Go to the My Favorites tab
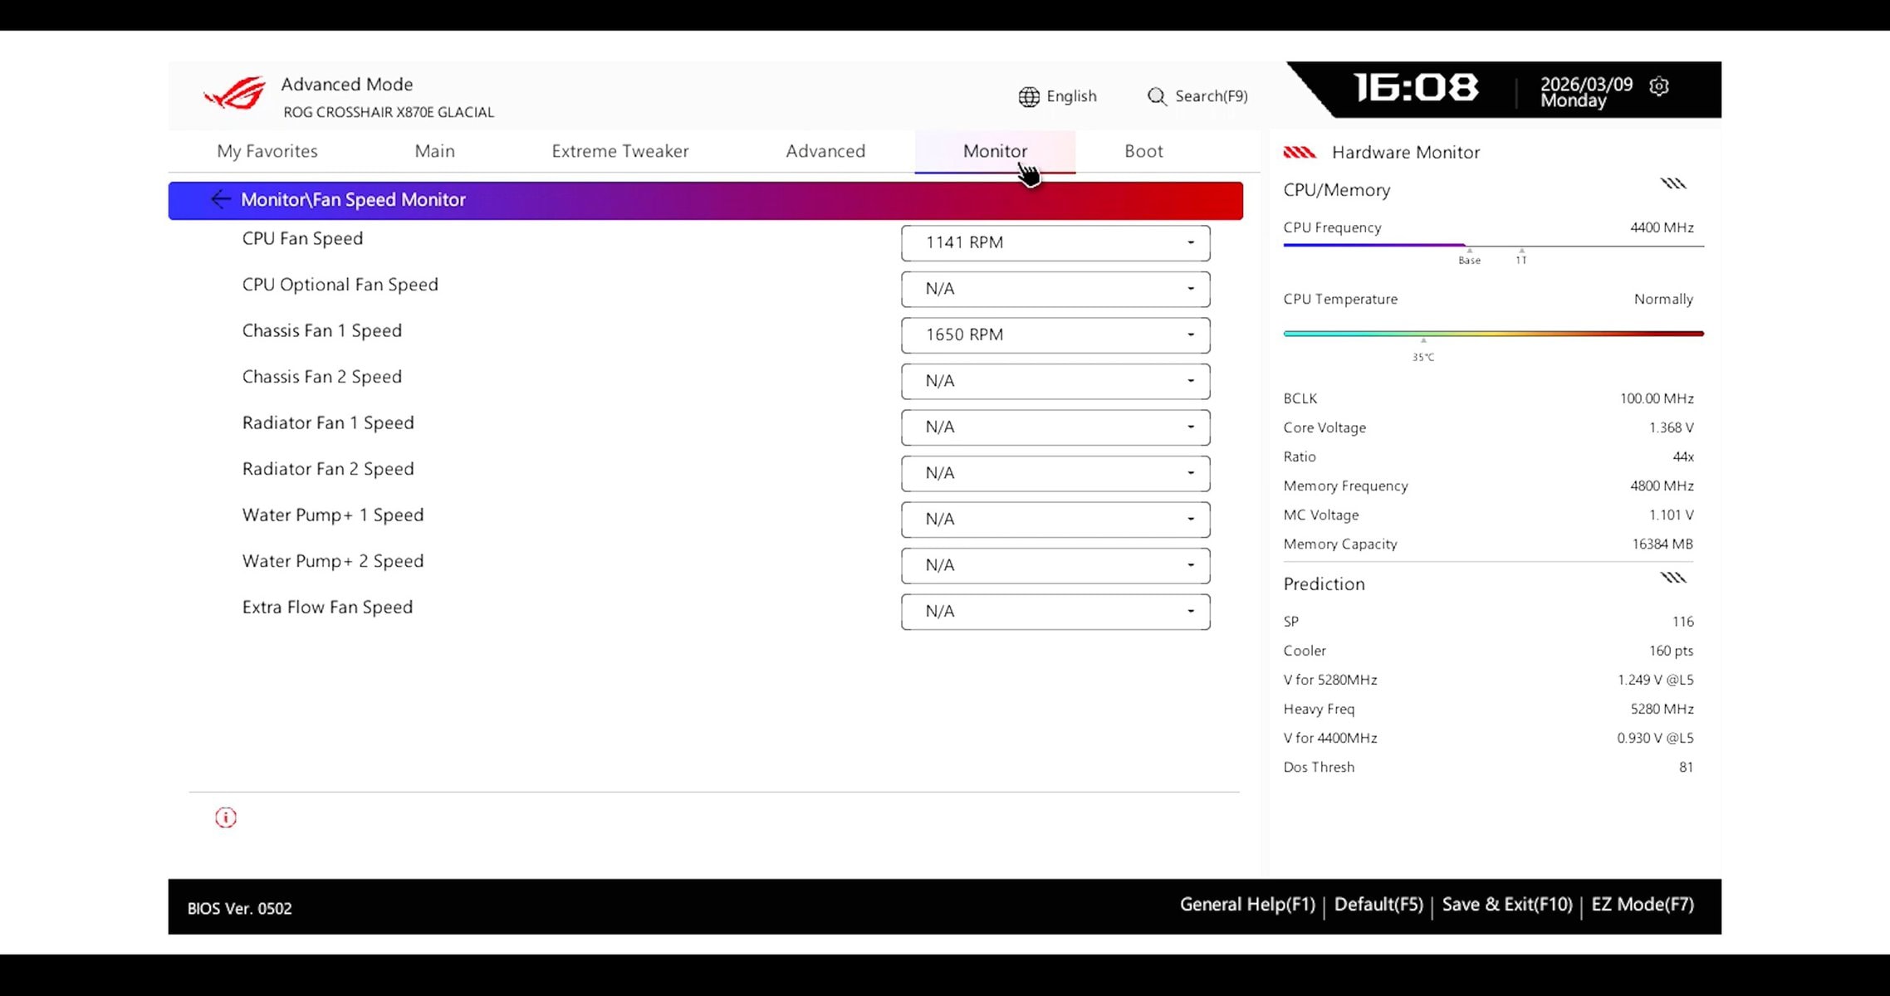 click(267, 151)
